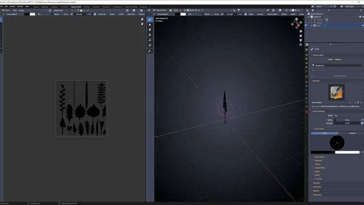364x205 pixels.
Task: Toggle strength pressure in the Brush Settings panel
Action: [x=362, y=123]
